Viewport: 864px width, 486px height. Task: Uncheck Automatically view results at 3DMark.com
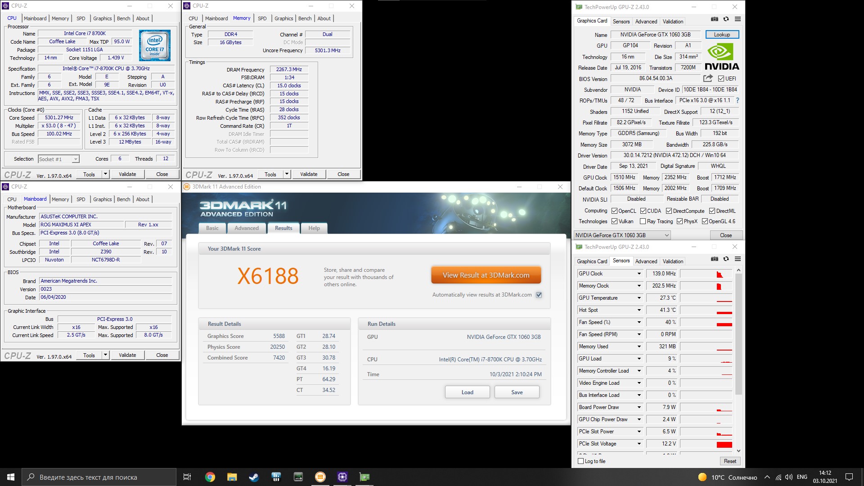(539, 295)
